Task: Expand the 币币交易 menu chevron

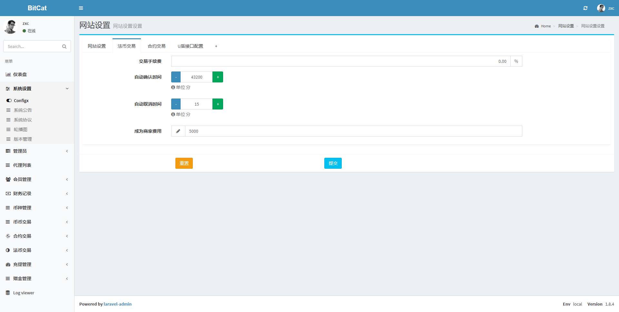Action: (67, 222)
